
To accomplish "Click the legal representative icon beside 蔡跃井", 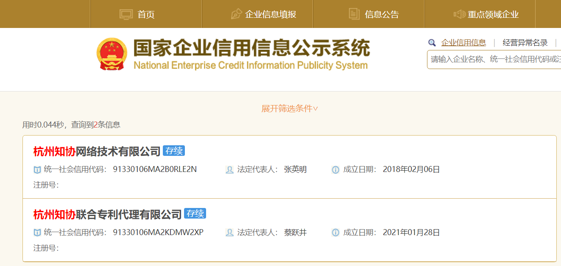I will click(229, 233).
